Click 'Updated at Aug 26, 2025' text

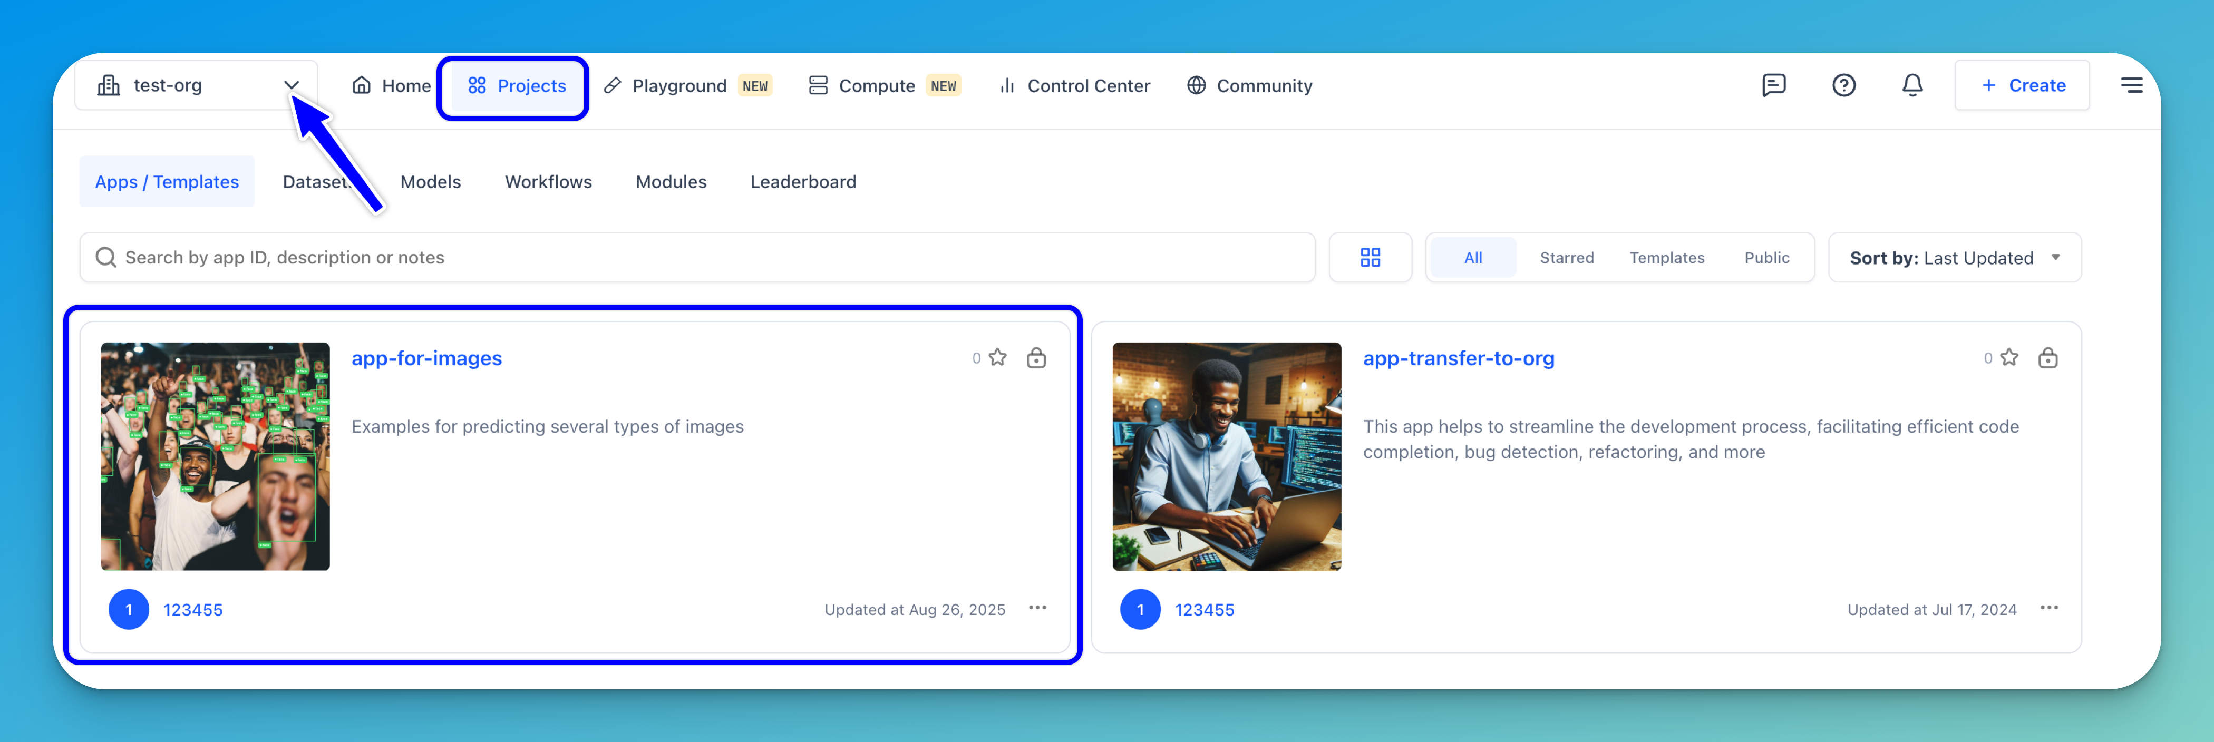click(x=915, y=610)
